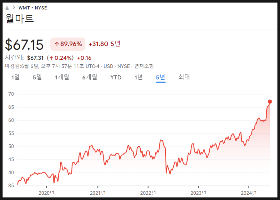The image size is (280, 200).
Task: Click the up arrow beside 0.24%
Action: tap(51, 58)
